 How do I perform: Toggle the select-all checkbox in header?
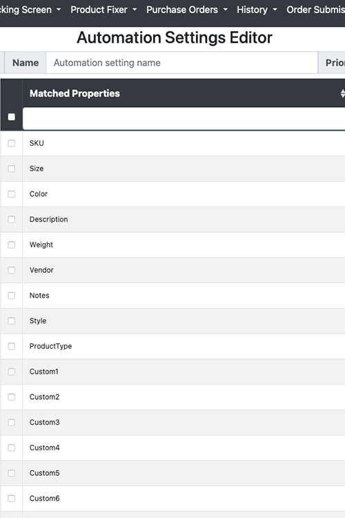(12, 117)
